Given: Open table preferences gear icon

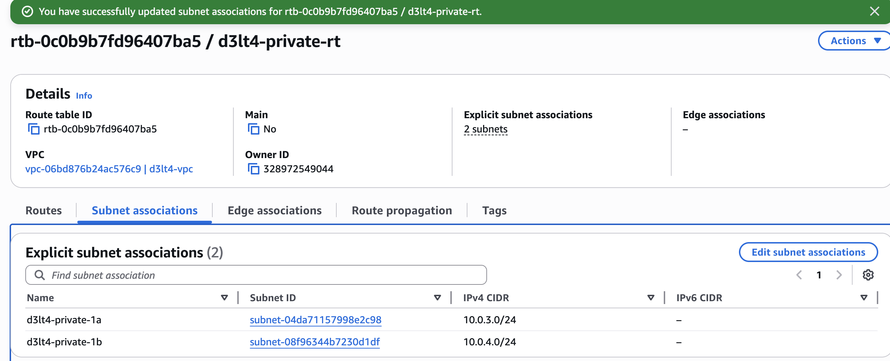Looking at the screenshot, I should pyautogui.click(x=868, y=275).
